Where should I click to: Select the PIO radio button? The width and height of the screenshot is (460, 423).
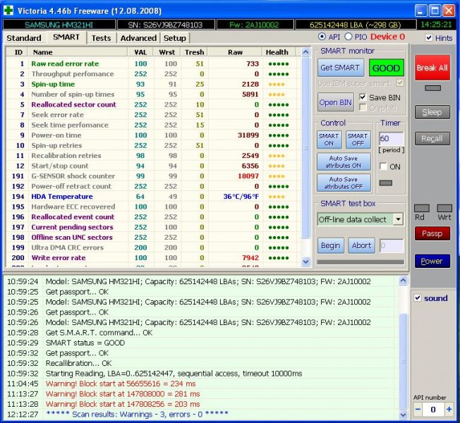(x=349, y=37)
